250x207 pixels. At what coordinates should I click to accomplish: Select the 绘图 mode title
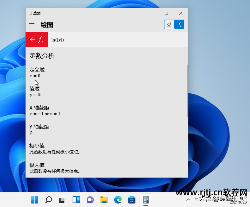(47, 25)
